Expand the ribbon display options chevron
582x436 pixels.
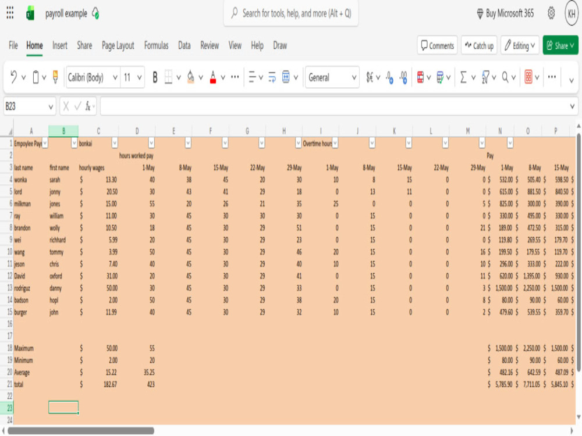point(572,80)
